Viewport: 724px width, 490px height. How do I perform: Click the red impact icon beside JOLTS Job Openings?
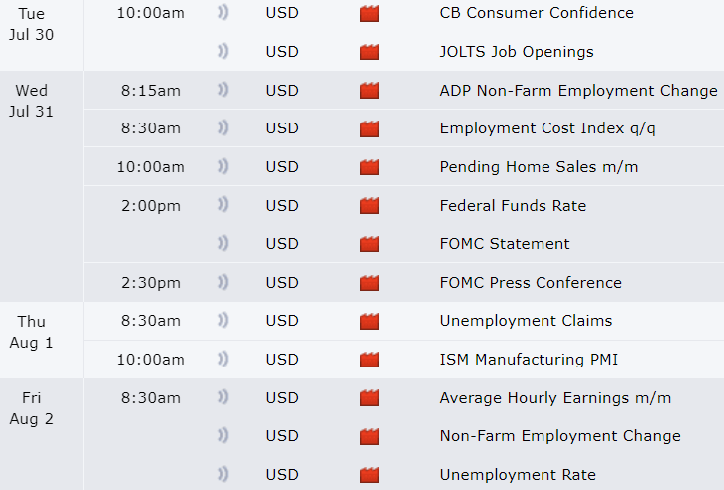(370, 52)
